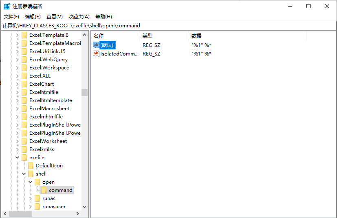Collapse the shell tree node
This screenshot has width=337, height=218.
pyautogui.click(x=24, y=174)
